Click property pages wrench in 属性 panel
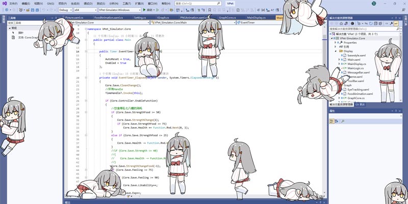Viewport: 408px width, 204px height. 343,121
